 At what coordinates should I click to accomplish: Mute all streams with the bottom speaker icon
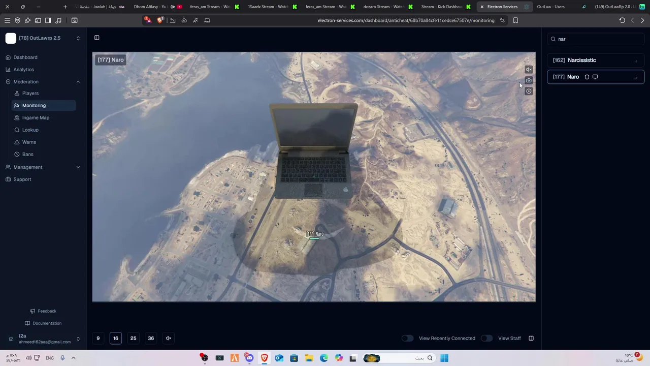(169, 338)
